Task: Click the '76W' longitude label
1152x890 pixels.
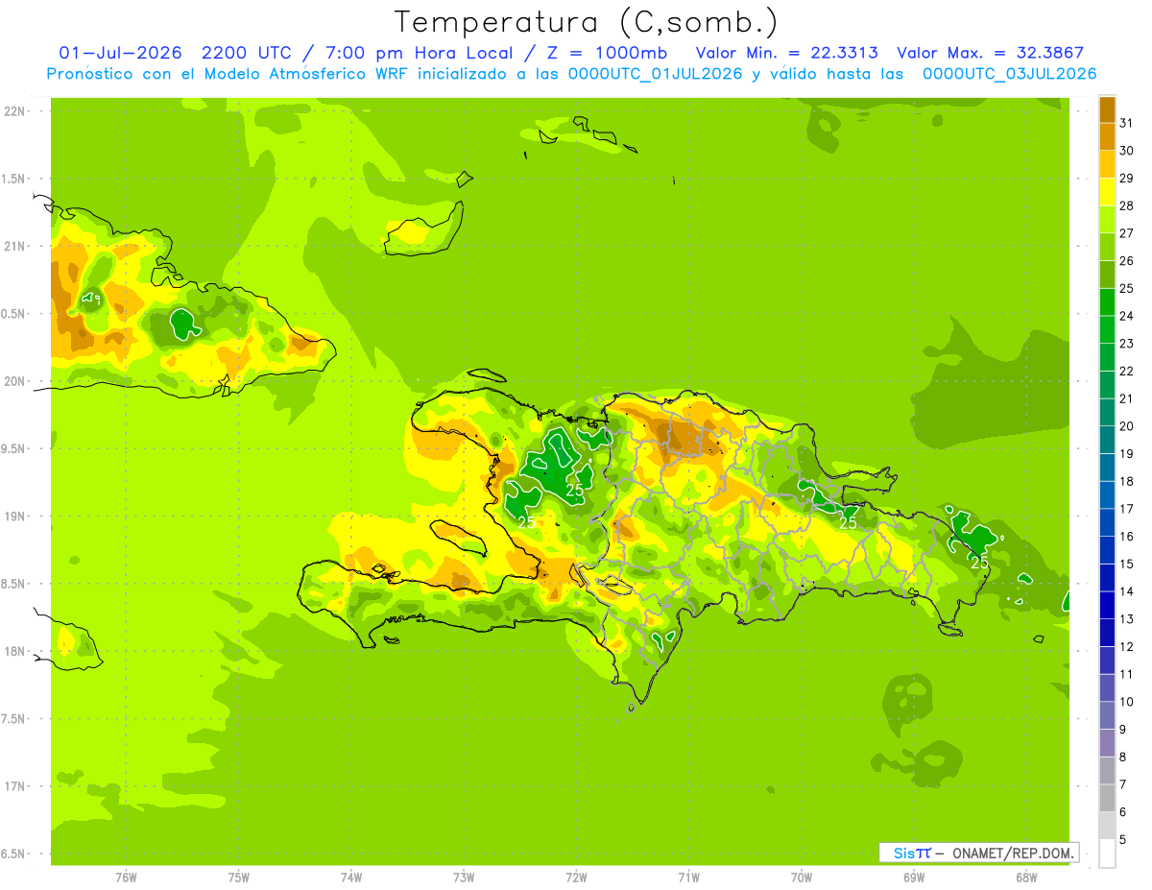Action: click(x=126, y=878)
